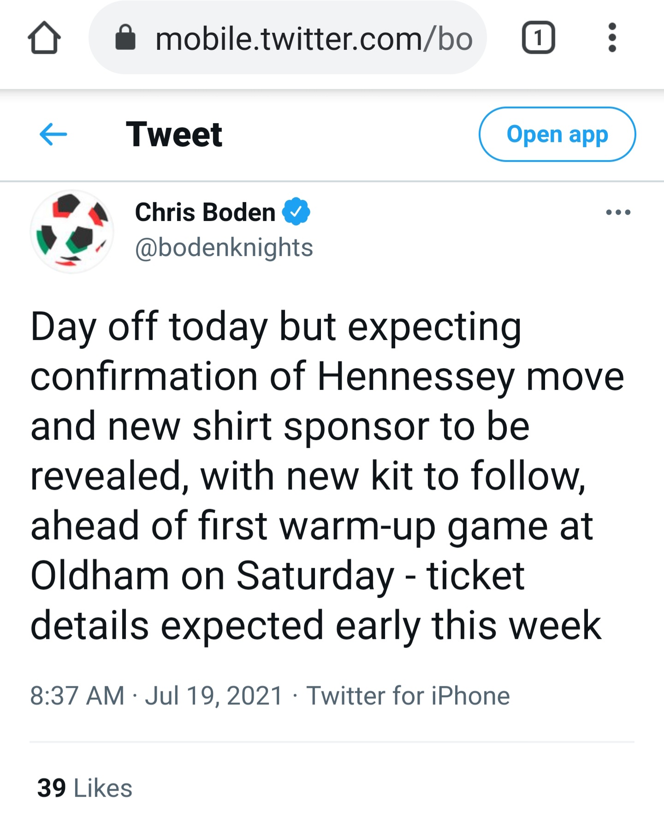664x827 pixels.
Task: Open Chris Boden's profile picture
Action: tap(72, 231)
